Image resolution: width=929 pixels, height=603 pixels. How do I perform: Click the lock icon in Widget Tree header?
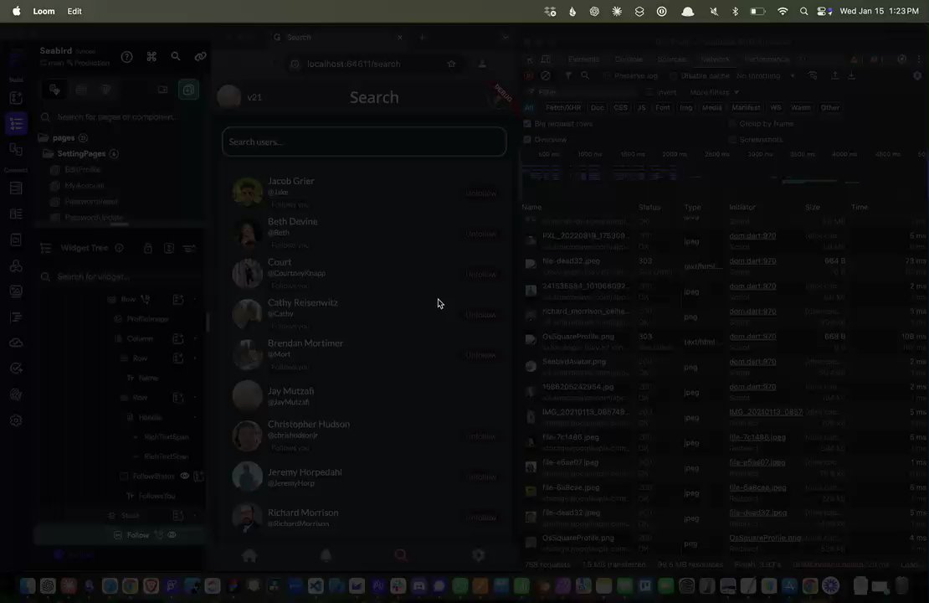[148, 249]
